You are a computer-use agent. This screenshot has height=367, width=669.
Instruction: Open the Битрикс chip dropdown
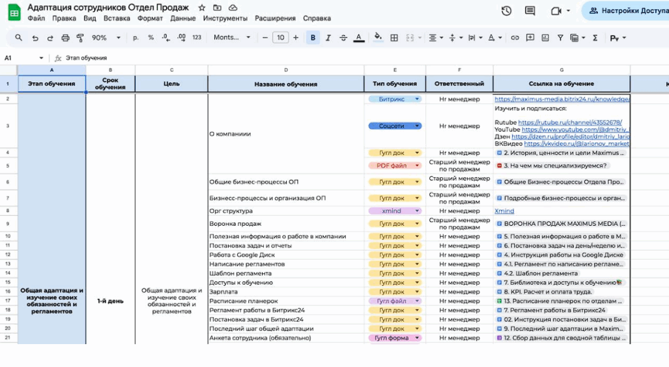[417, 99]
